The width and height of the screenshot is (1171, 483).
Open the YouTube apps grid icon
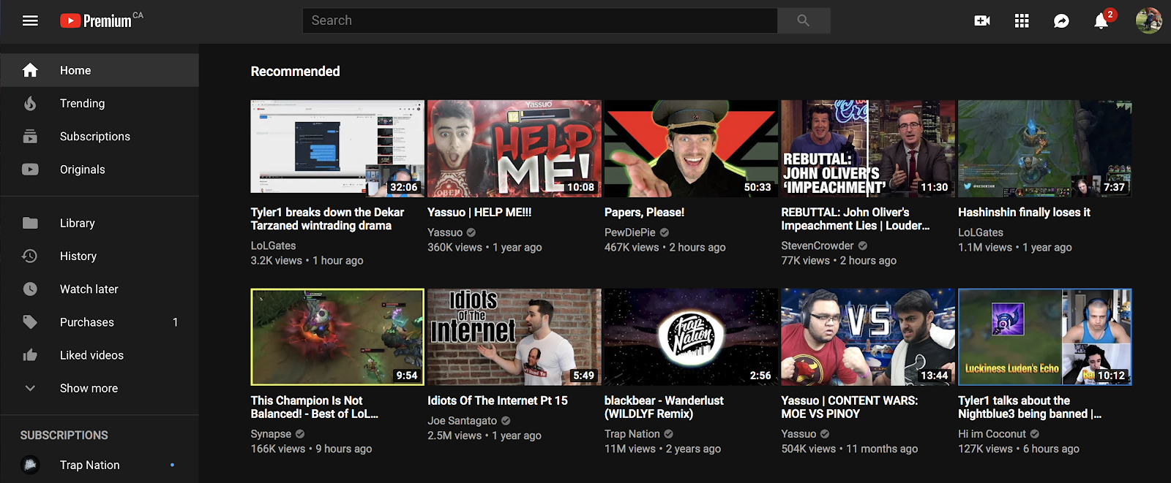[x=1022, y=20]
